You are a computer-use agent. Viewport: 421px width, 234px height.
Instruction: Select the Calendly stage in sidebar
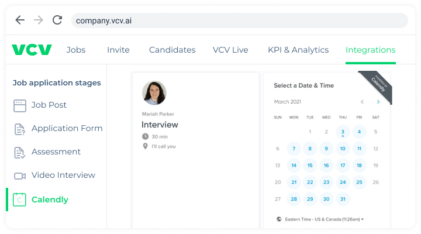tap(50, 199)
